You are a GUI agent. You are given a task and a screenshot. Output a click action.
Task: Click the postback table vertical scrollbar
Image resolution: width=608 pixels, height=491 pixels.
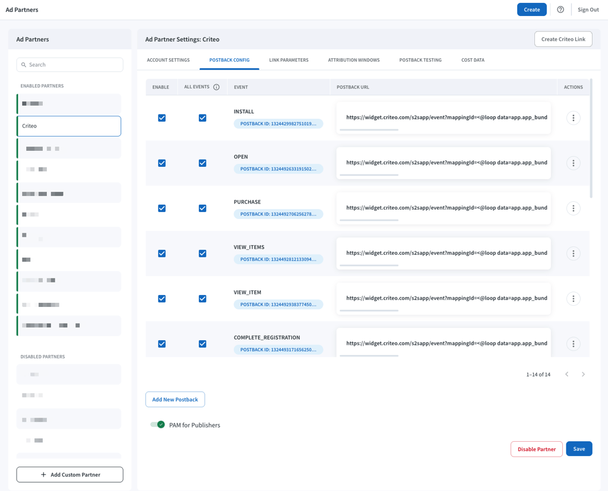[591, 138]
